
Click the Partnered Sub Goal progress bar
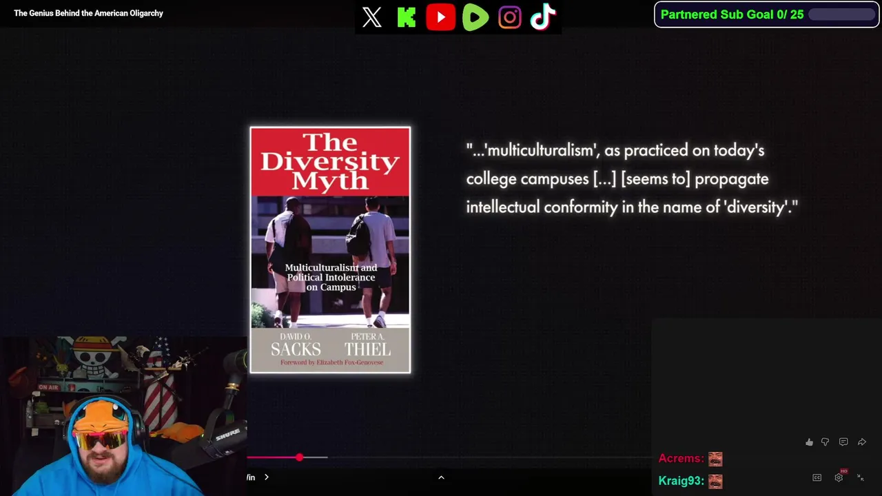tap(841, 14)
